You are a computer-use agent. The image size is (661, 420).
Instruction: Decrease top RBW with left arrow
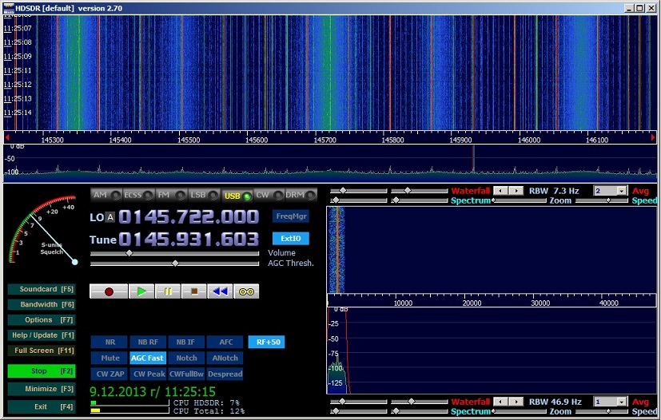click(x=500, y=192)
